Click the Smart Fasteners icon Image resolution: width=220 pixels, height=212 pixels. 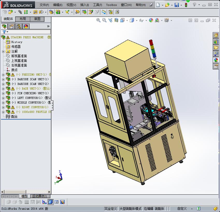pos(35,12)
